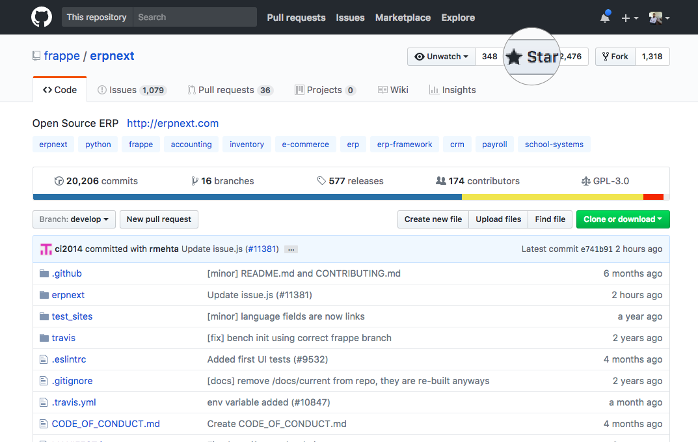The height and width of the screenshot is (442, 698).
Task: Click the red segment of the language bar
Action: click(x=654, y=197)
